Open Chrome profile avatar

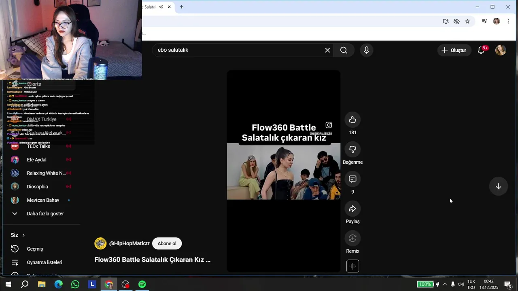[x=497, y=21]
